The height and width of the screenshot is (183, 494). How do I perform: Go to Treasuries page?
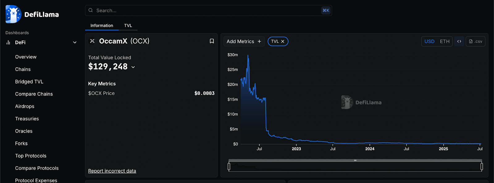[27, 119]
